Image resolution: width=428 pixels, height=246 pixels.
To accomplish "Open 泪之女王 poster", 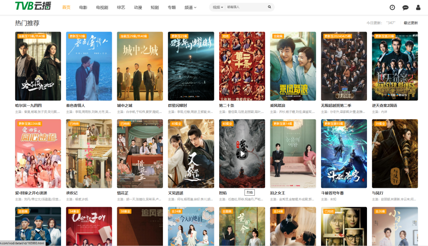I will point(293,154).
